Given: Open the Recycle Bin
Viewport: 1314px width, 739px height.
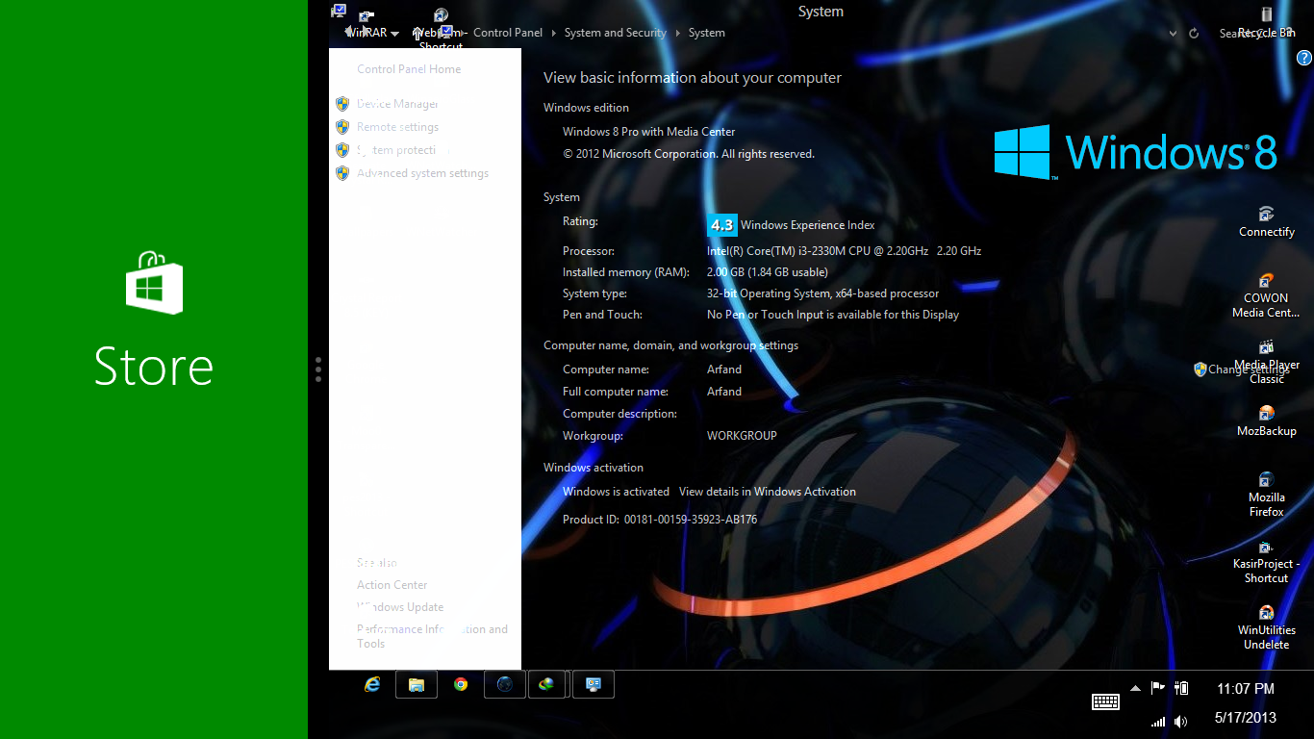Looking at the screenshot, I should pos(1267,19).
